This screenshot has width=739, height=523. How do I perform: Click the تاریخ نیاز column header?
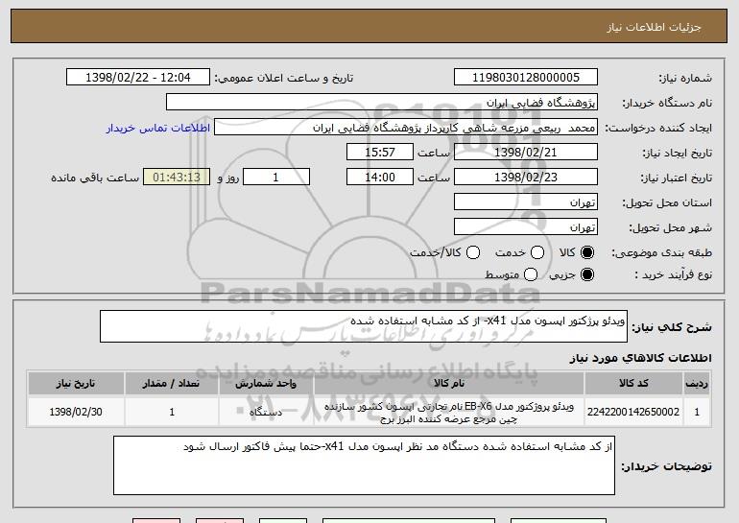(76, 383)
